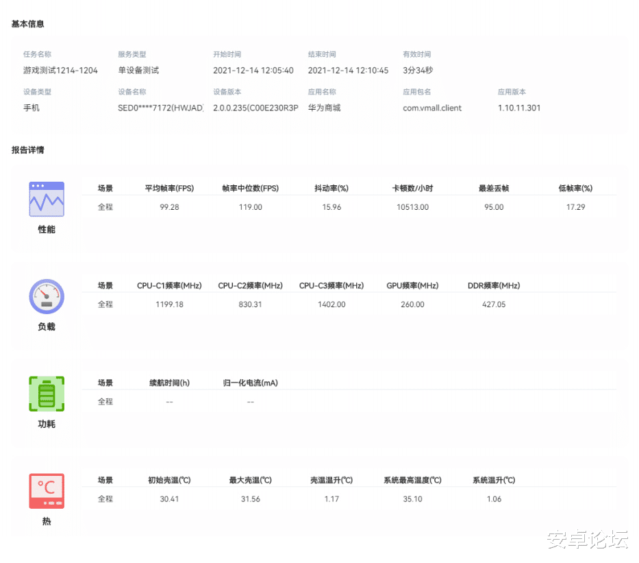
Task: Click the 平均帧率(FPS) column header
Action: coord(169,188)
